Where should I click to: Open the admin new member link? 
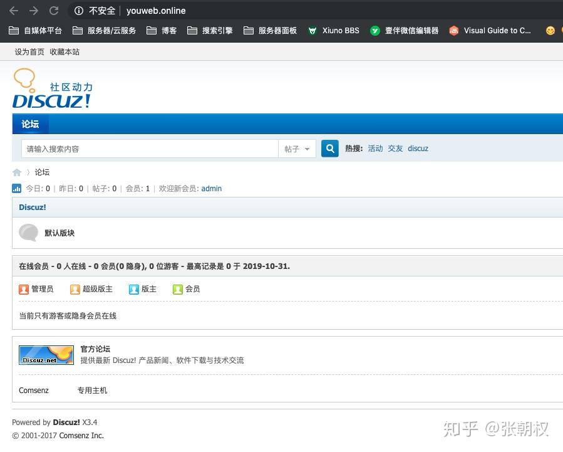(x=212, y=189)
